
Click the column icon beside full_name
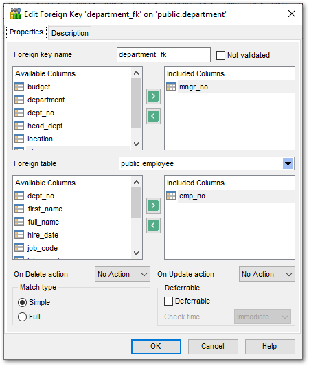click(19, 222)
